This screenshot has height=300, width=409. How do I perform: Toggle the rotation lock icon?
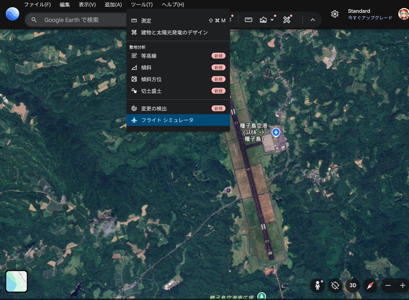coord(335,285)
